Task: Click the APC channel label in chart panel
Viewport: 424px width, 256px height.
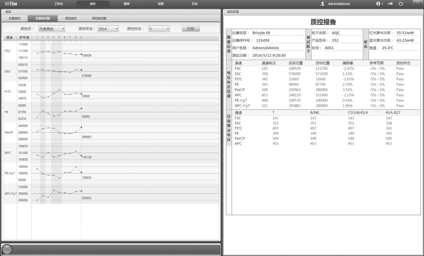Action: (7, 153)
